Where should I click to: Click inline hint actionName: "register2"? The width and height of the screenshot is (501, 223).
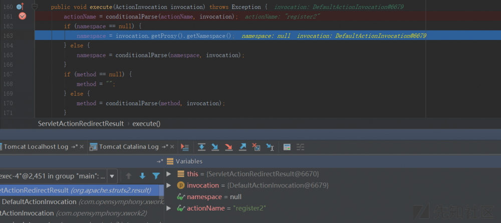[283, 16]
